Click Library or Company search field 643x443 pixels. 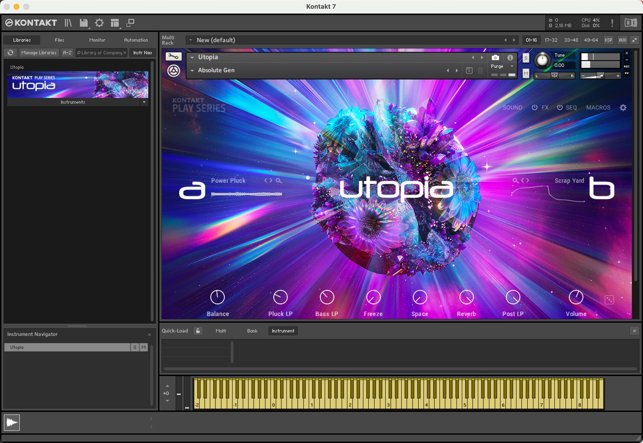tap(101, 53)
